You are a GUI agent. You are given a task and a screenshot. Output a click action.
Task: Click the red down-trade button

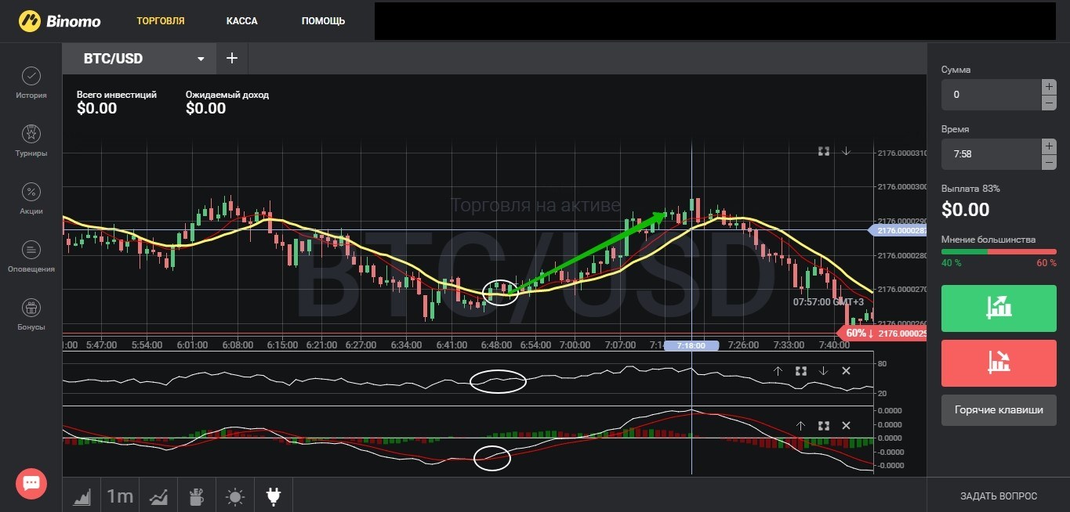(x=999, y=362)
